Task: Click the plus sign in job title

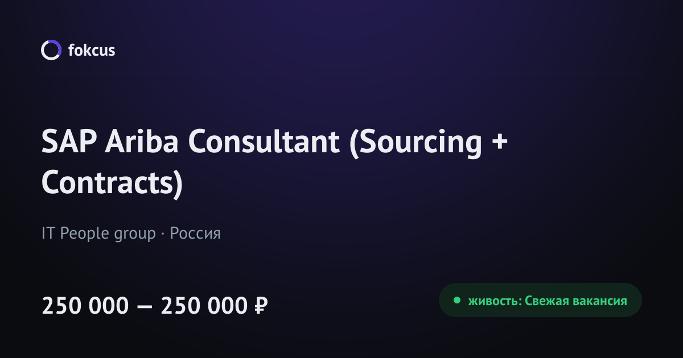Action: tap(499, 142)
